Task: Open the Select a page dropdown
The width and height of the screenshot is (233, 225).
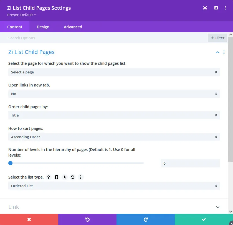Action: pyautogui.click(x=114, y=72)
